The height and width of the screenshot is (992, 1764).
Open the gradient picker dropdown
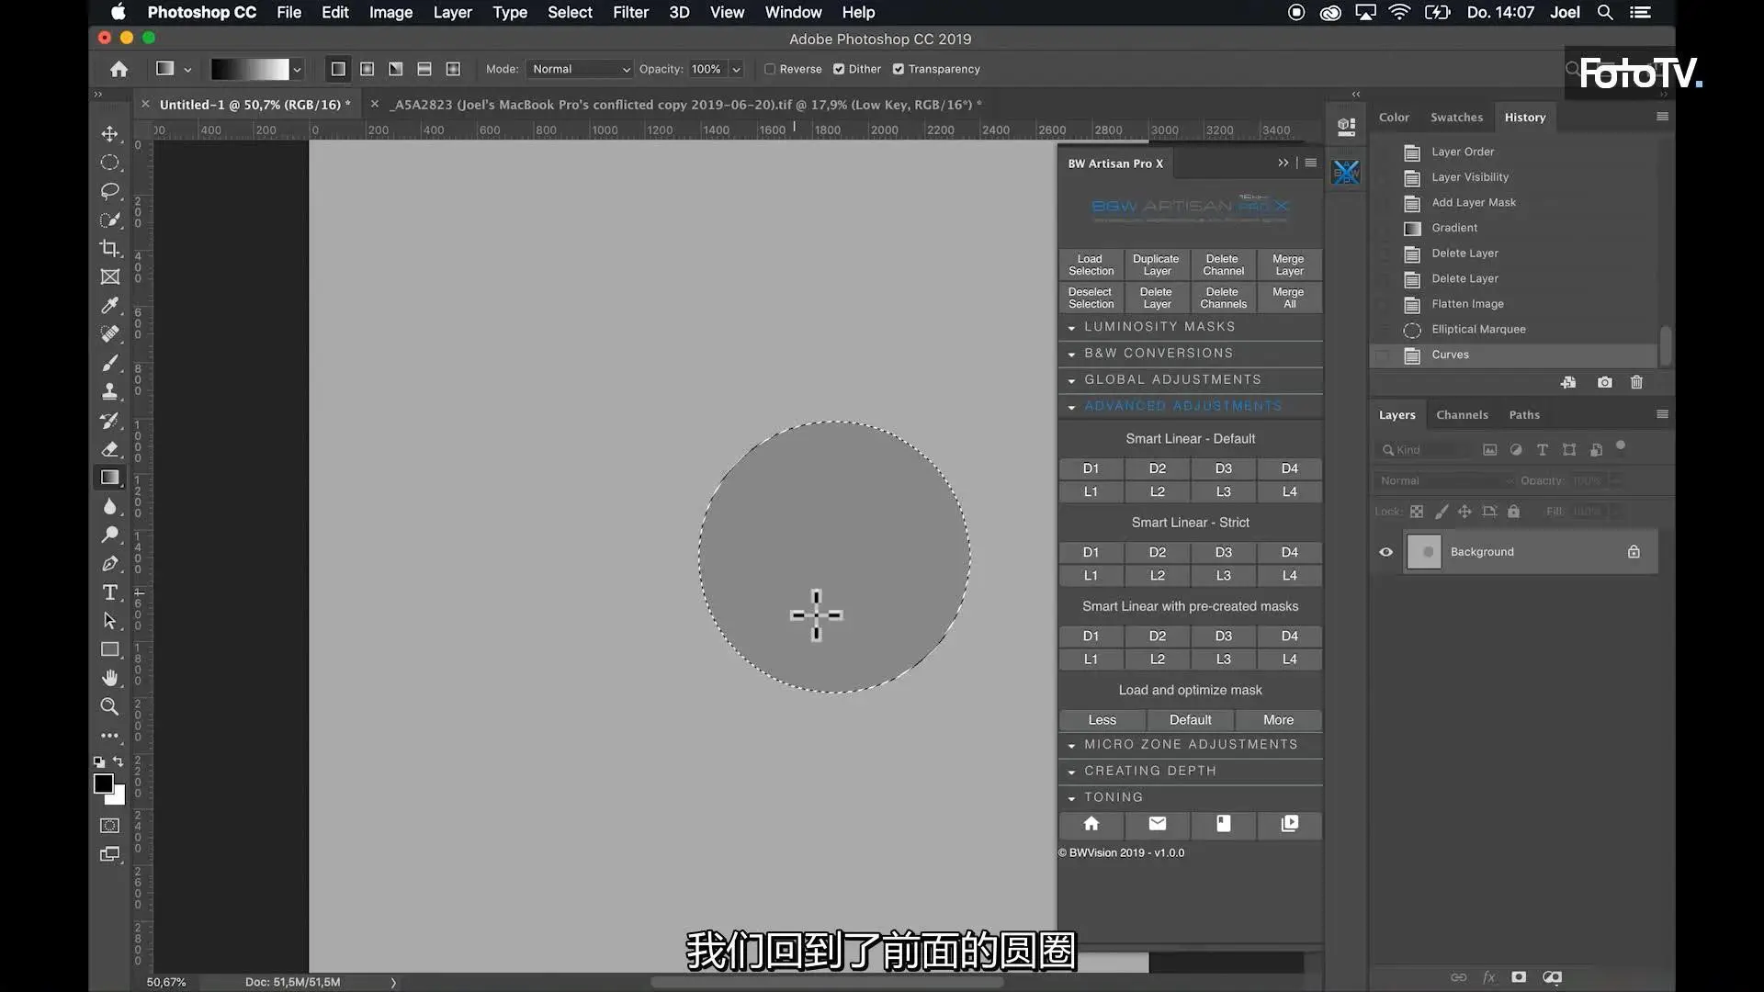tap(297, 69)
